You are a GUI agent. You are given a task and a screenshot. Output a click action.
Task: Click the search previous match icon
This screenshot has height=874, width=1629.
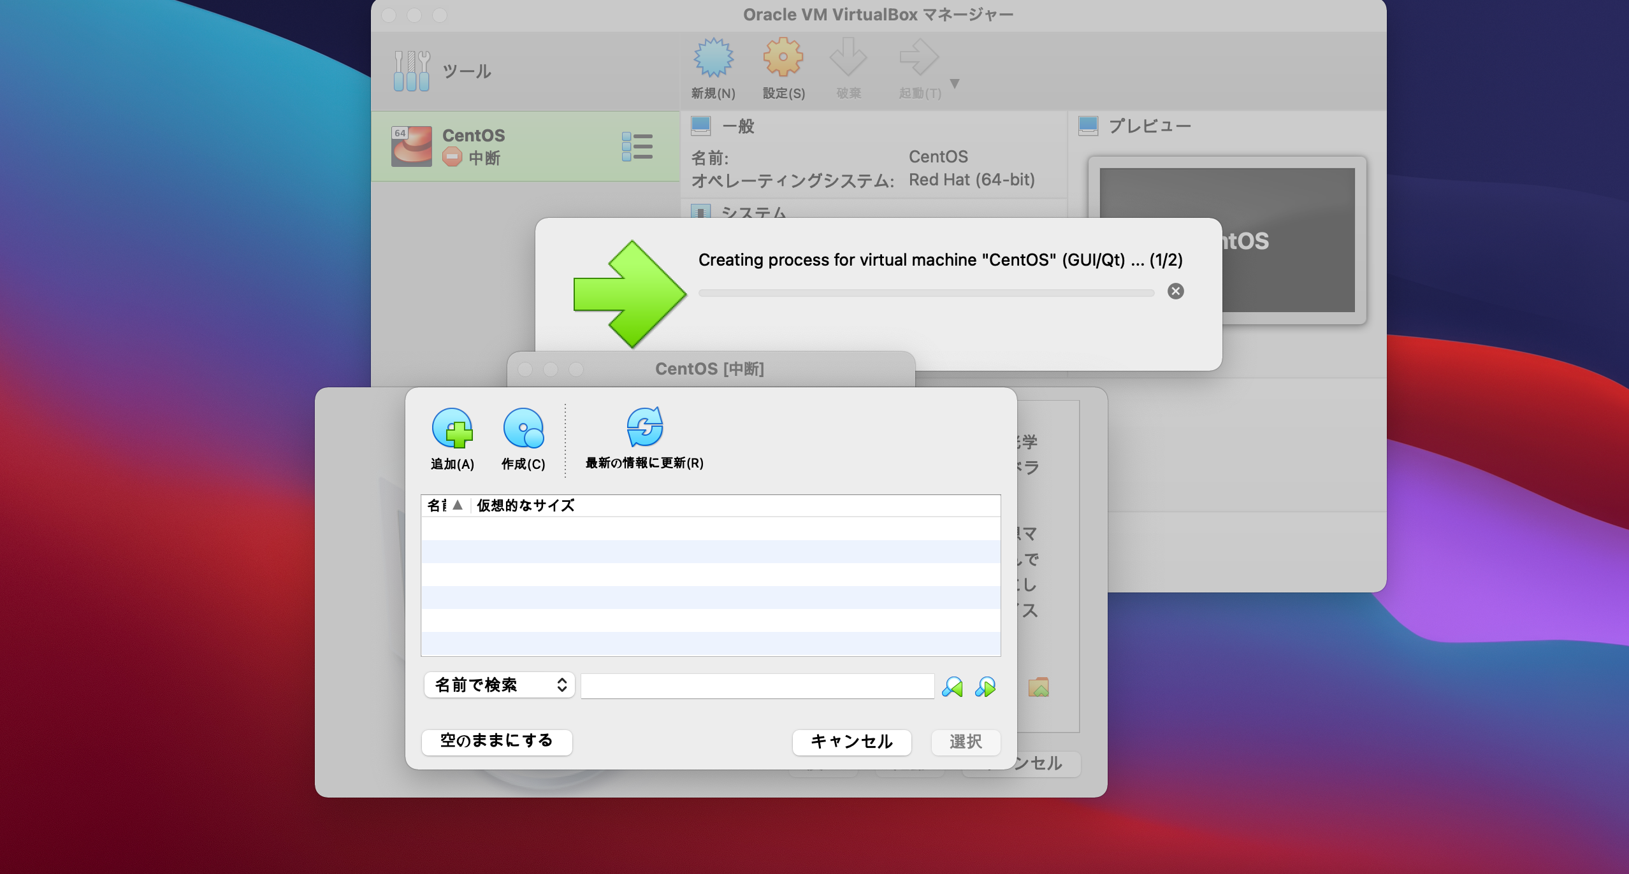(x=952, y=687)
